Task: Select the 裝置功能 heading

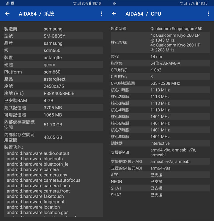Action: 13,147
